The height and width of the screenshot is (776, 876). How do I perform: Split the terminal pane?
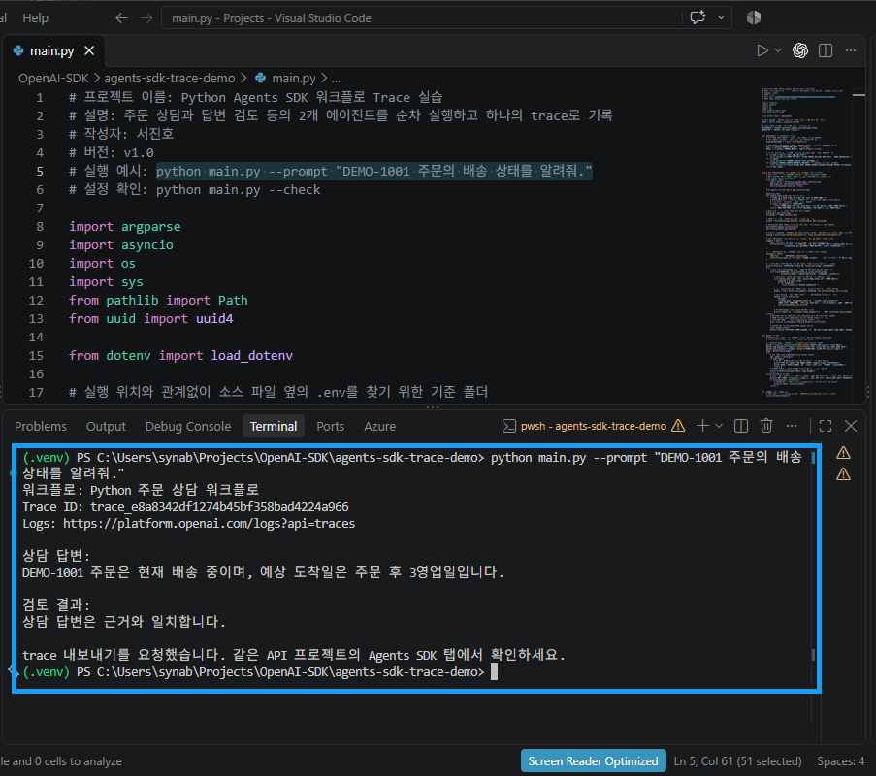pyautogui.click(x=741, y=426)
